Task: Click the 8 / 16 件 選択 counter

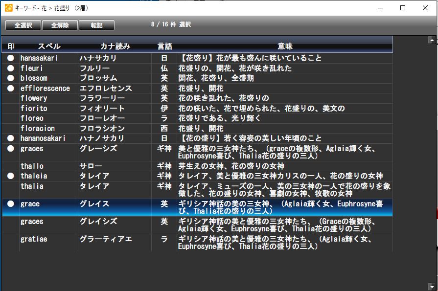Action: [x=171, y=24]
